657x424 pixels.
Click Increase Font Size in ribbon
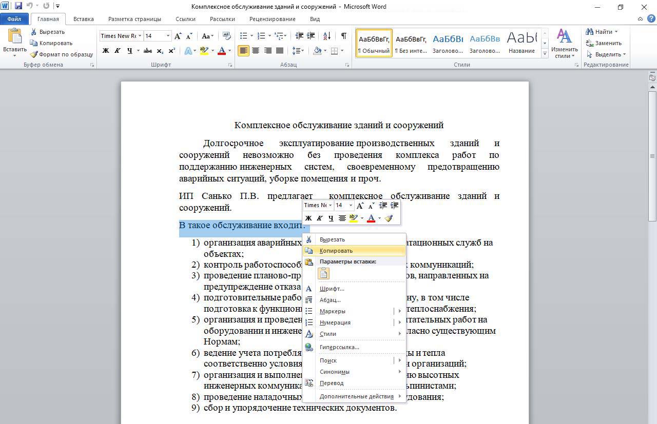click(178, 36)
